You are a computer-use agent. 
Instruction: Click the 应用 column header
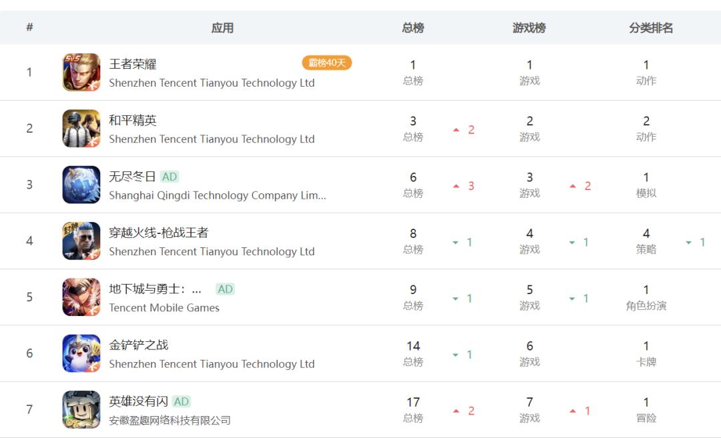(222, 28)
